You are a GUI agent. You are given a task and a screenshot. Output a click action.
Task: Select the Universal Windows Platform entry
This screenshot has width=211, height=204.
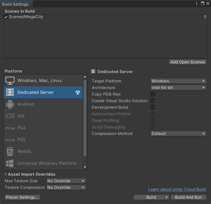coord(43,163)
